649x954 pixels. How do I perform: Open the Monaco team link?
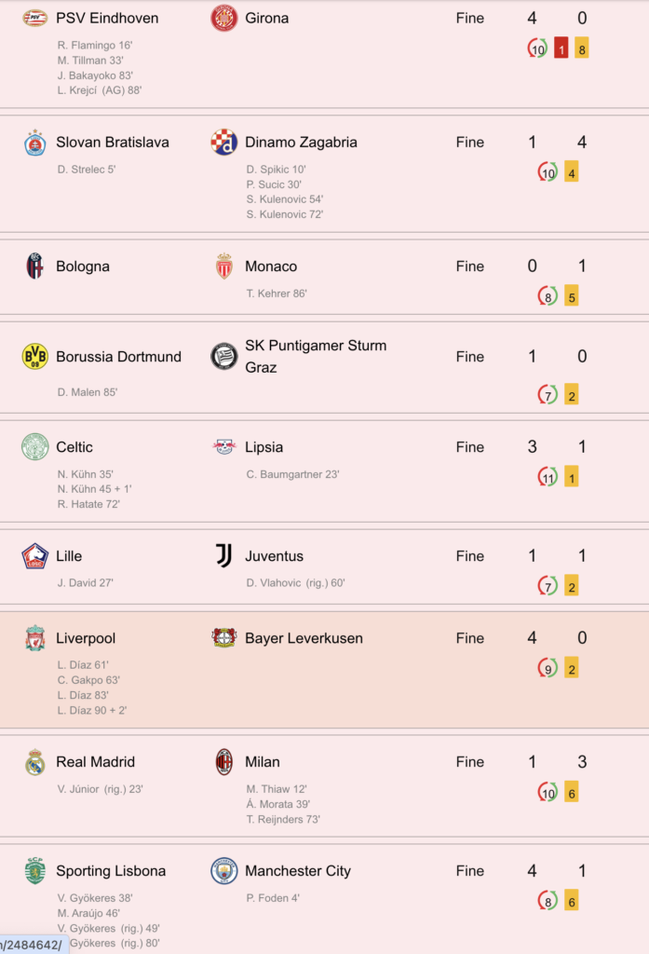(x=271, y=266)
